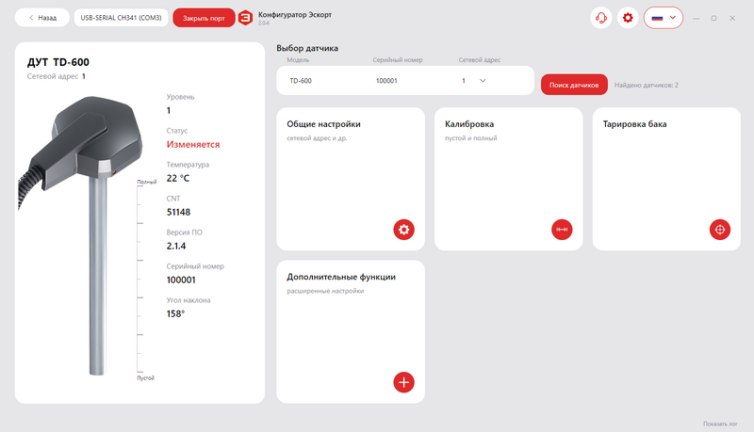The height and width of the screenshot is (432, 754).
Task: Click the TD-600 model field
Action: (x=301, y=81)
